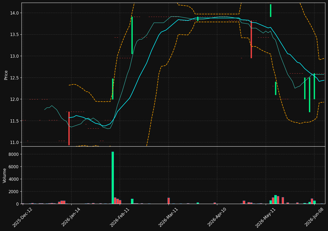Click the 2026-Feb-11 date label
Image resolution: width=328 pixels, height=231 pixels.
(120, 217)
